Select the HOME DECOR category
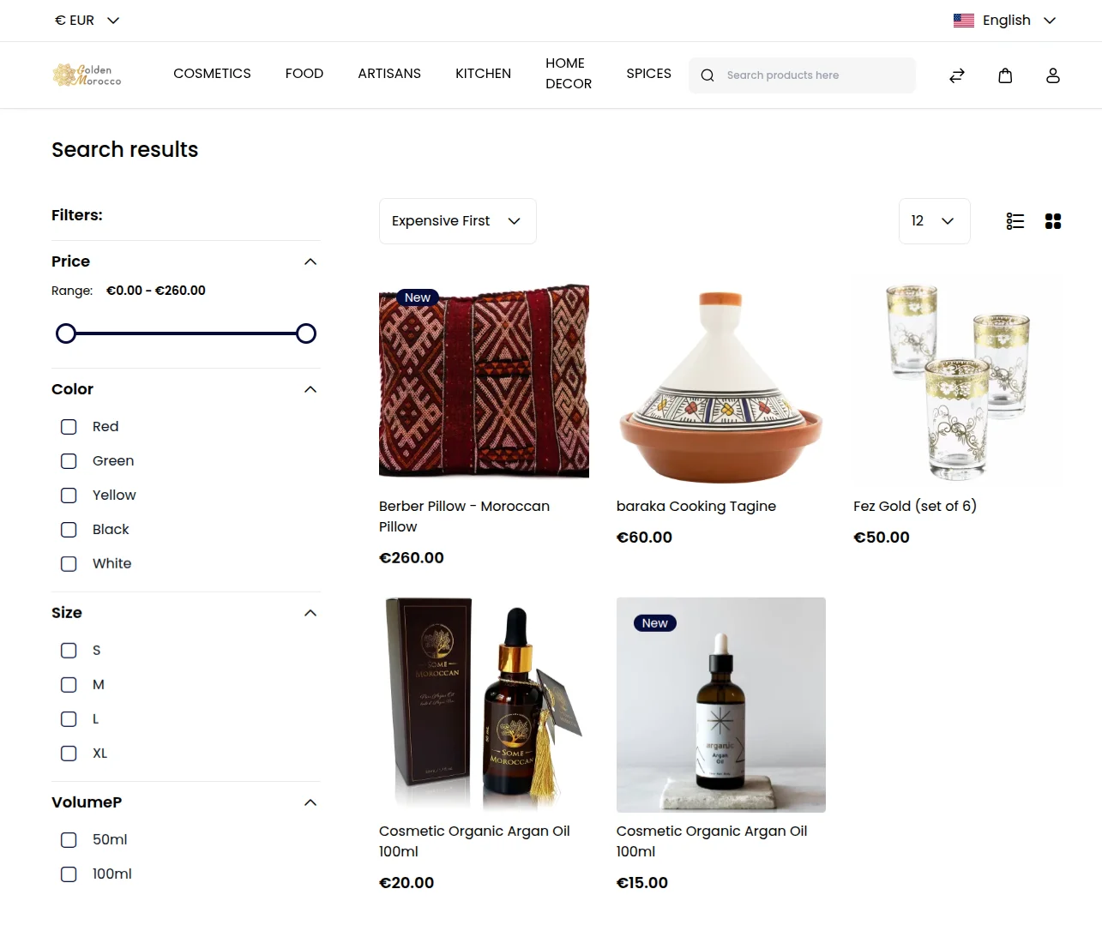This screenshot has width=1102, height=949. pos(568,74)
